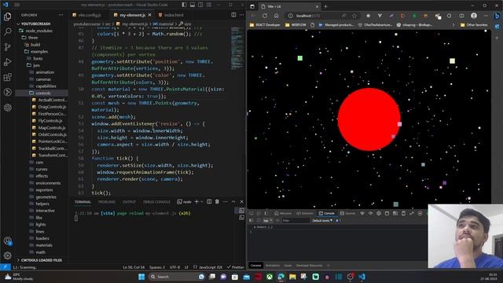Split the terminal using split icon

(x=209, y=201)
